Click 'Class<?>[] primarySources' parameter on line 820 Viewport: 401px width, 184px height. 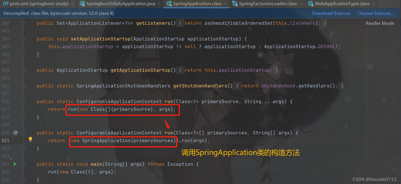212,133
